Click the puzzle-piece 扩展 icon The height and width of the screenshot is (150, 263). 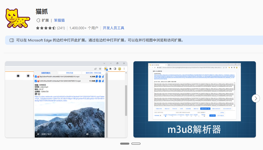point(38,20)
